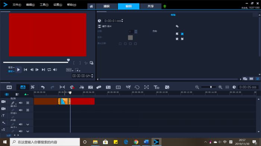This screenshot has height=146, width=261.
Task: Open Record/Capture Option reel icon
Action: pyautogui.click(x=72, y=87)
